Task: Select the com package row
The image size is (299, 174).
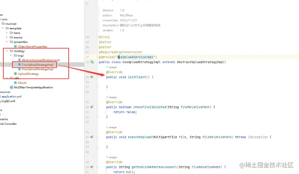Action: click(x=4, y=19)
